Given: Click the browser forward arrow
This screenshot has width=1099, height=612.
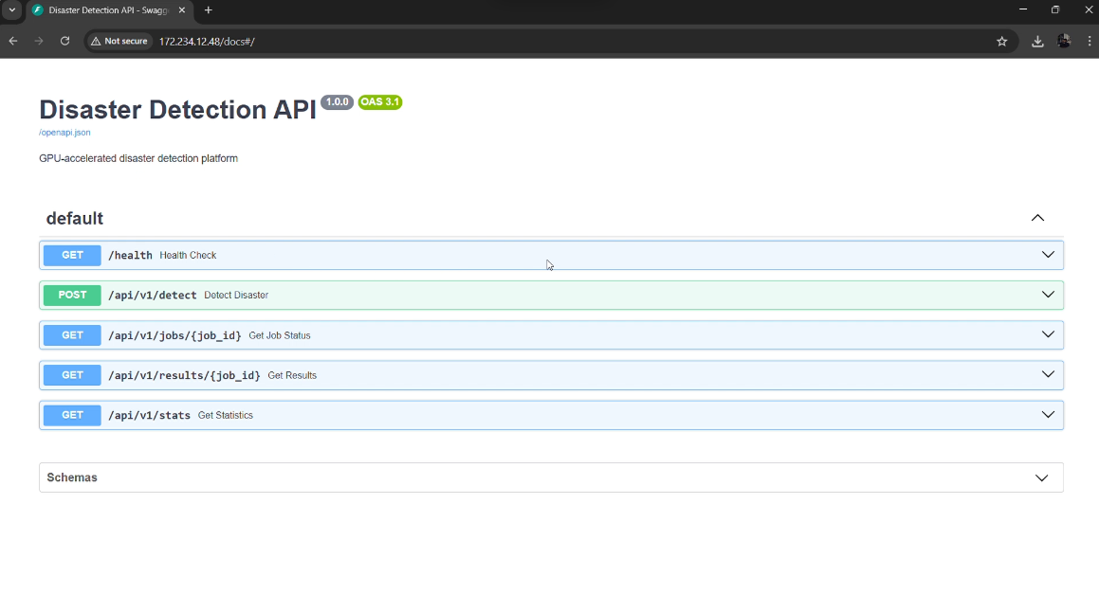Looking at the screenshot, I should tap(39, 42).
